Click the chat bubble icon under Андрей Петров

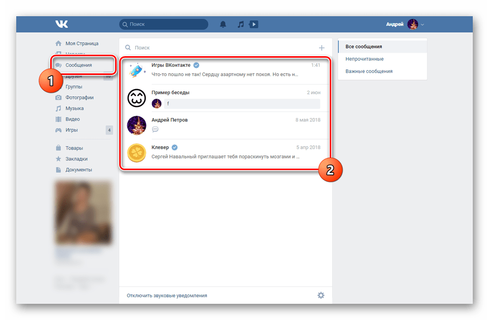[155, 129]
